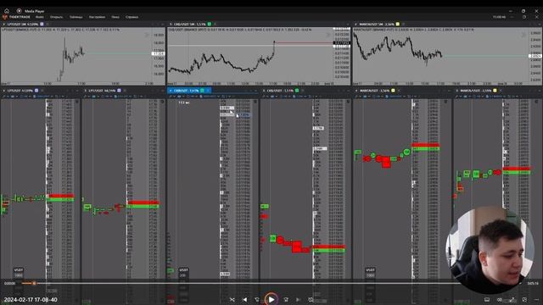This screenshot has height=305, width=543.
Task: Select the highlighted CKBUSDT order book tab
Action: tap(189, 91)
